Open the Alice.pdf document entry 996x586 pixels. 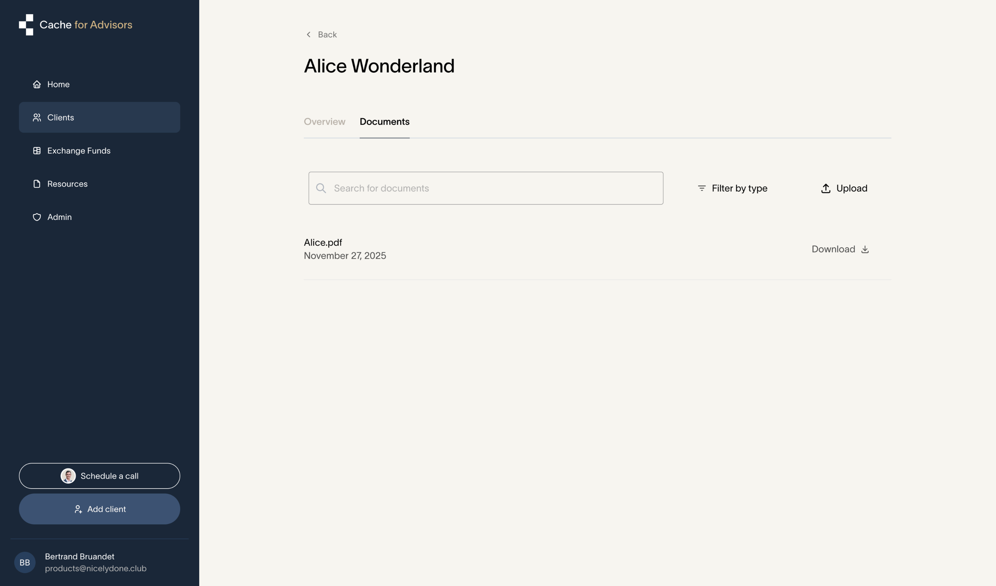[323, 242]
